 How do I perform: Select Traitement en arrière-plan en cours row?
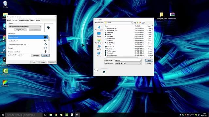[x=28, y=45]
